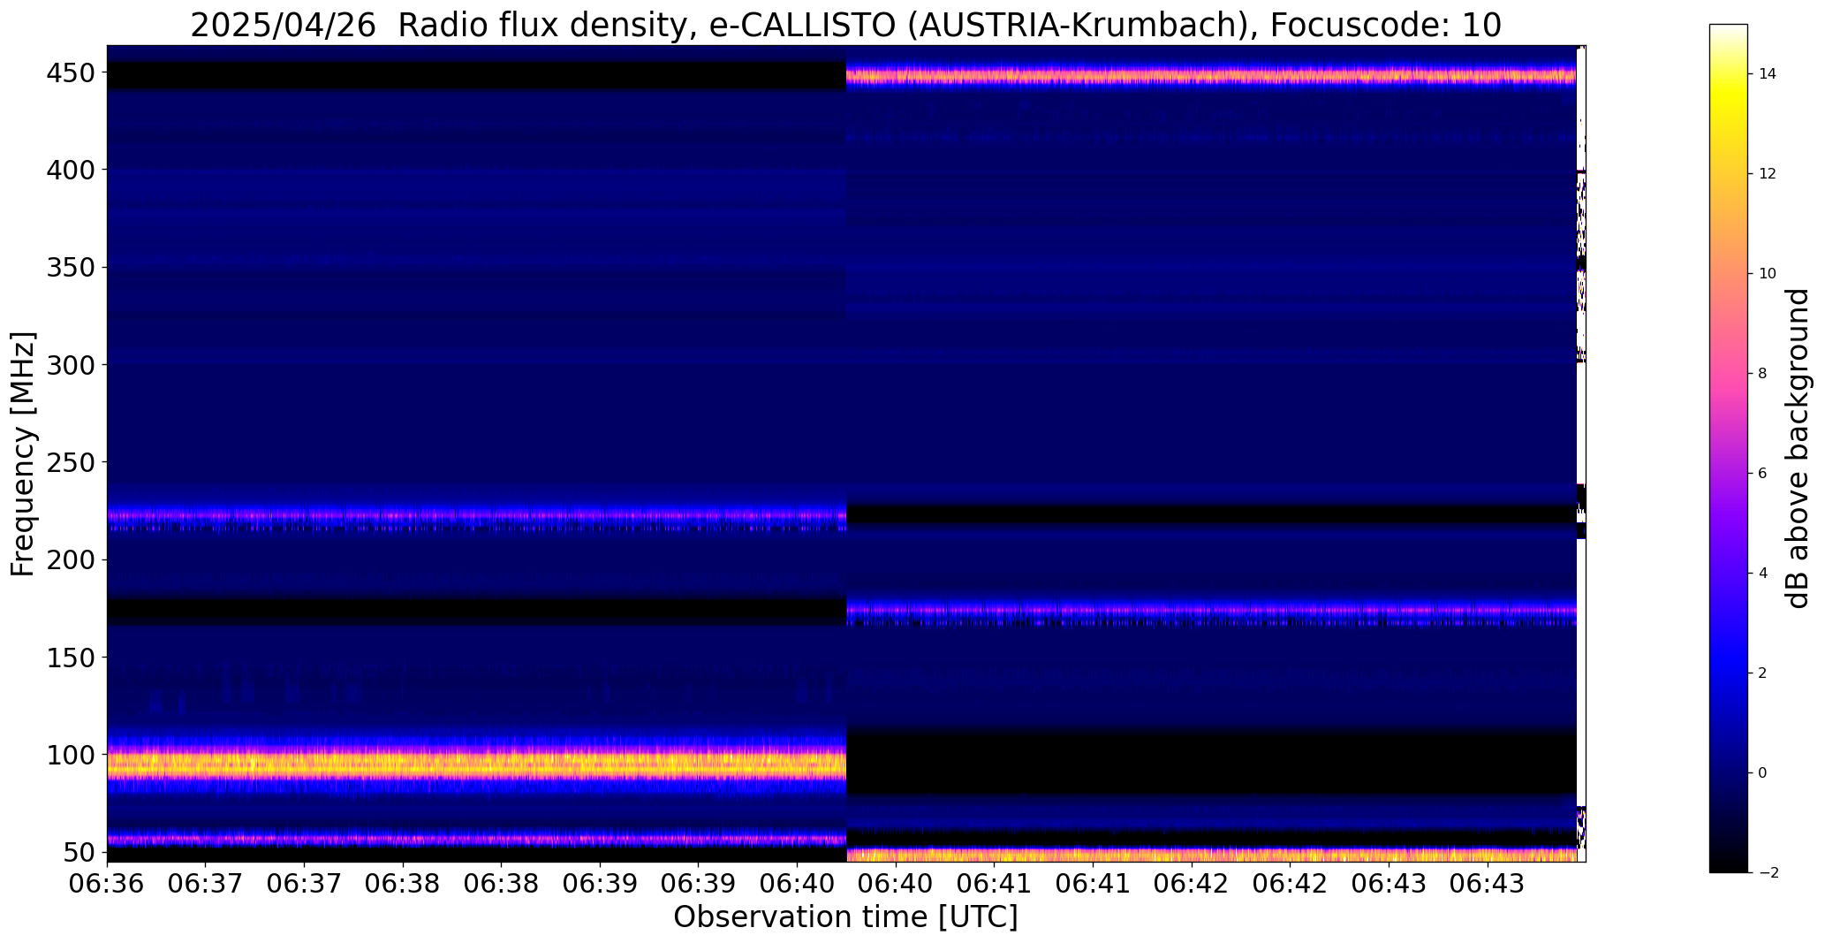1825x943 pixels.
Task: Click the 12 tick on the colorbar
Action: [1768, 174]
